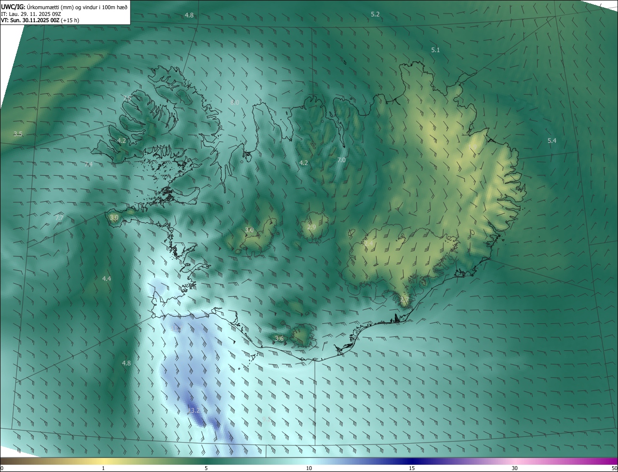
Task: Click the 5.4 value east of Iceland
Action: 552,140
